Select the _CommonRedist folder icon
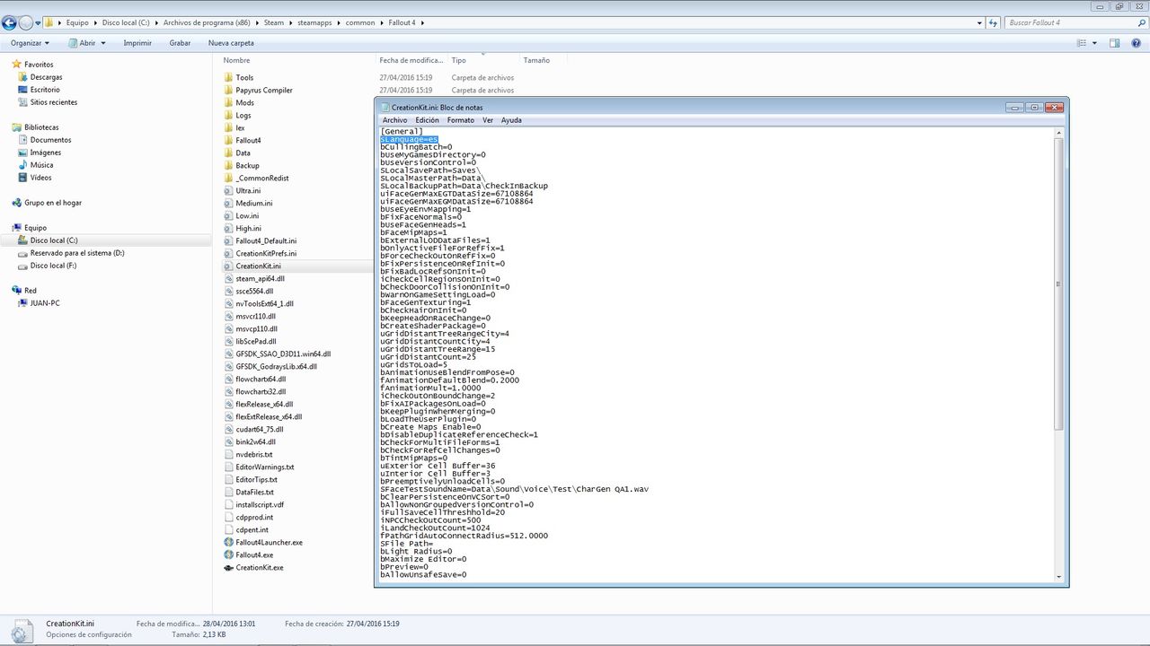Viewport: 1150px width, 646px height. click(x=228, y=179)
